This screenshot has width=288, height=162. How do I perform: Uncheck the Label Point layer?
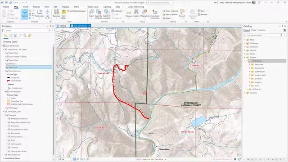[x=8, y=53]
